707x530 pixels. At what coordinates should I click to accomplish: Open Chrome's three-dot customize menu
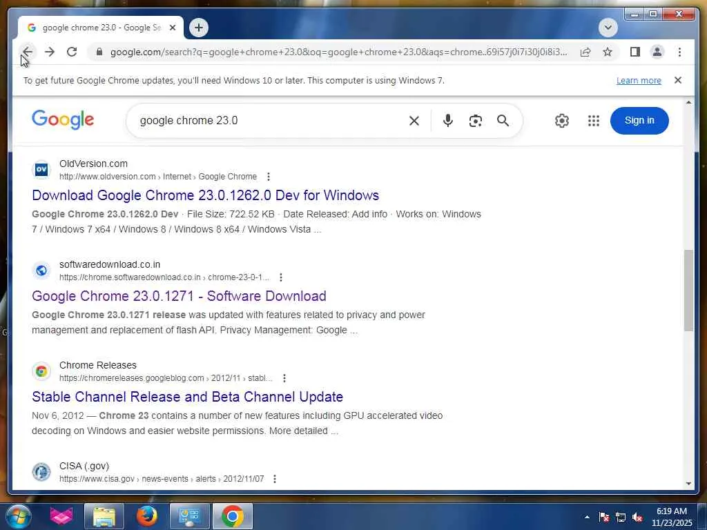pos(679,52)
